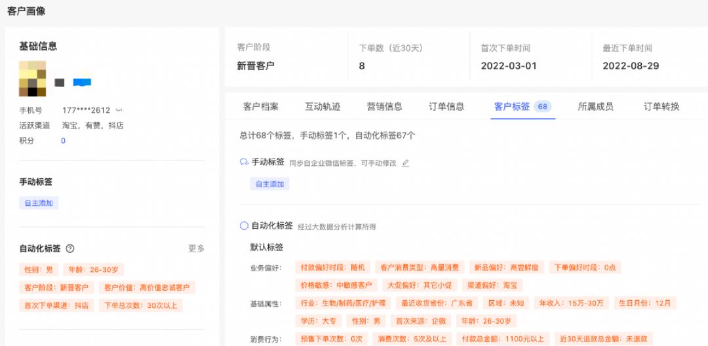The width and height of the screenshot is (708, 346).
Task: Click the 消费次数：5次及以上 tag
Action: coord(411,339)
